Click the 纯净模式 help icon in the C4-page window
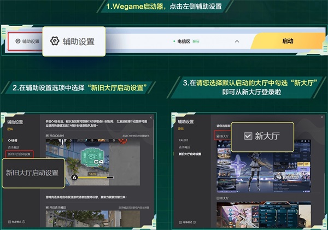The image size is (328, 230). pos(24,222)
